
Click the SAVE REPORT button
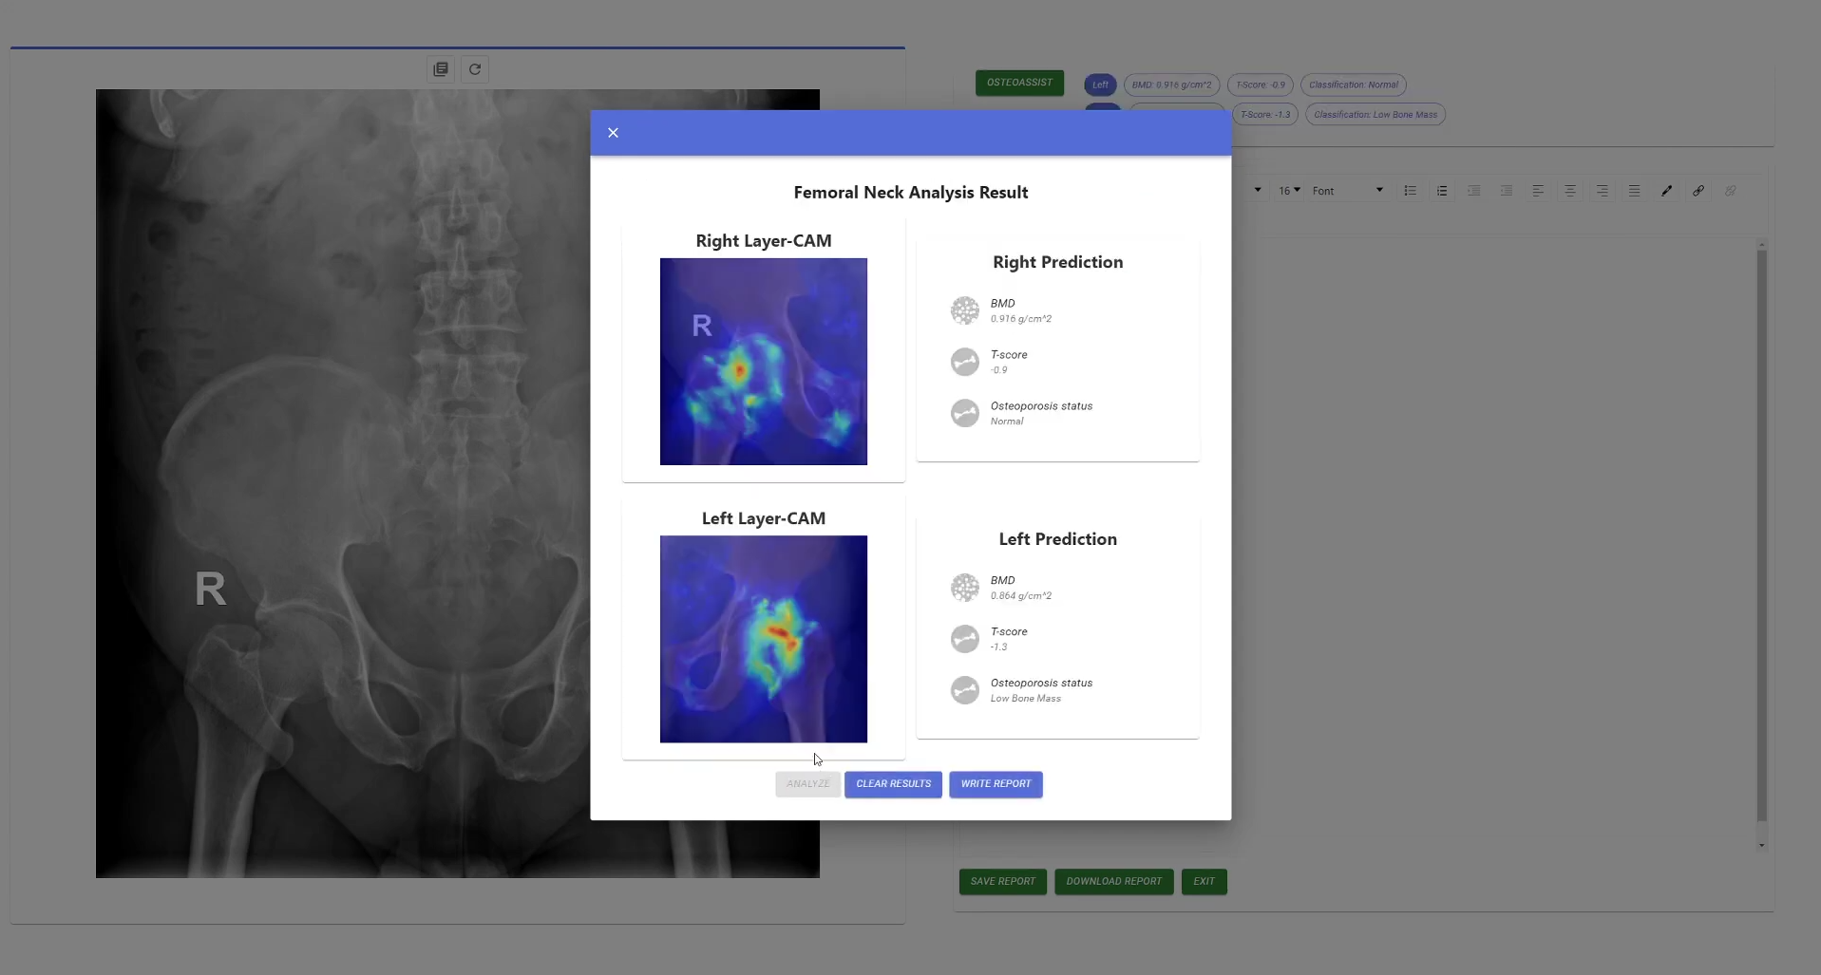click(1001, 881)
